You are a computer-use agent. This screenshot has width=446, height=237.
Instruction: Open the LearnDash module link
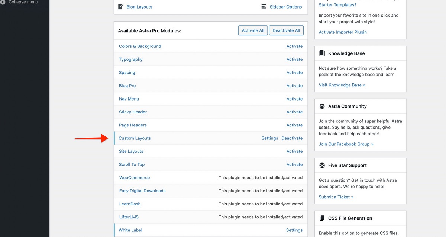click(130, 204)
